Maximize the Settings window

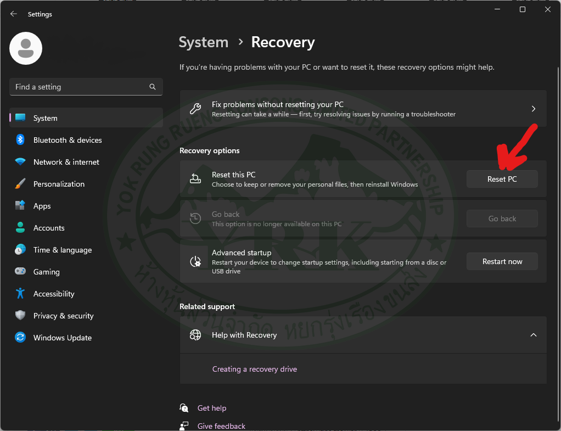[523, 9]
